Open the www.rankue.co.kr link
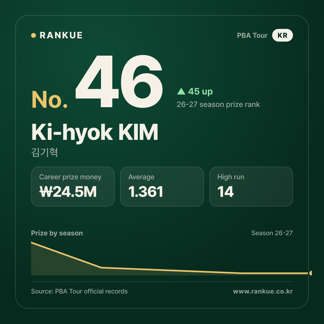The image size is (324, 324). coord(263,291)
